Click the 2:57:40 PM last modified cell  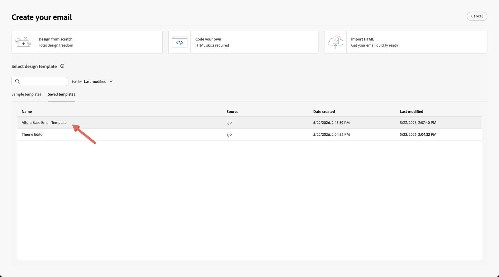tap(418, 123)
